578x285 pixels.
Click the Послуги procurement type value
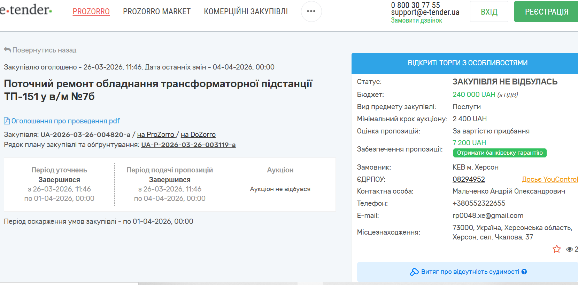pyautogui.click(x=467, y=107)
